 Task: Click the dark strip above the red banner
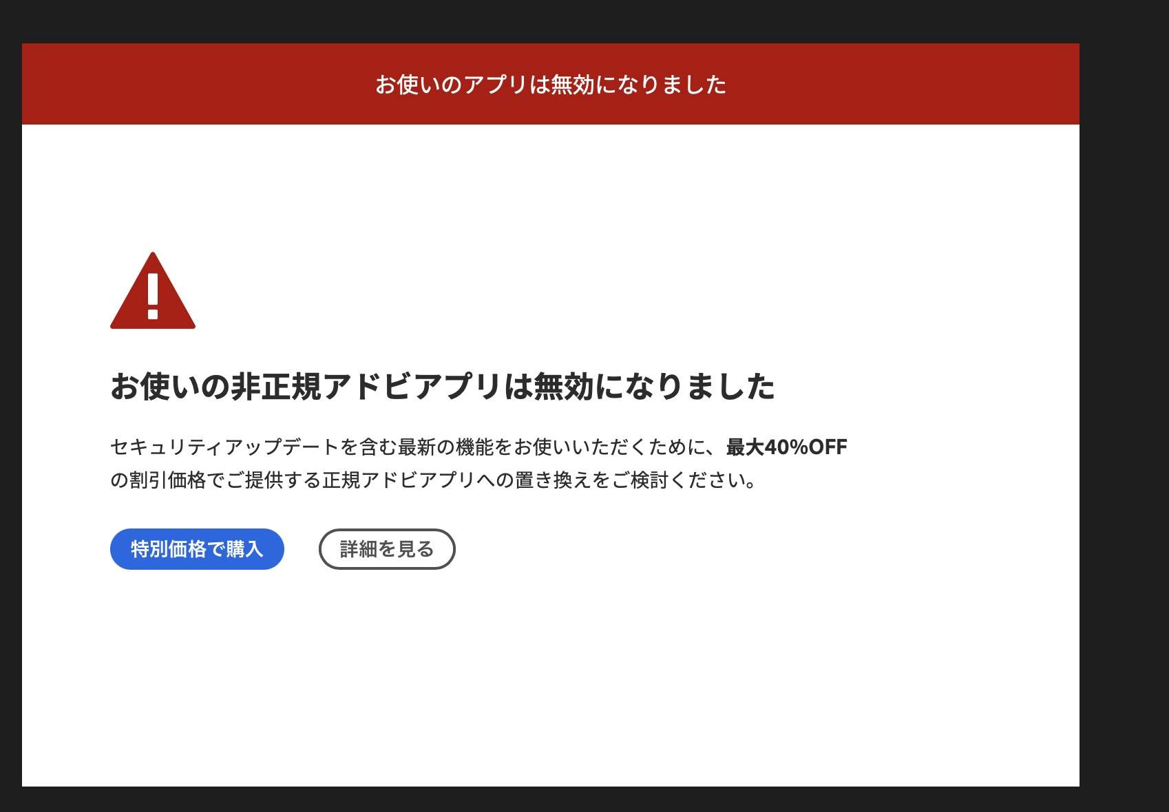click(x=551, y=21)
